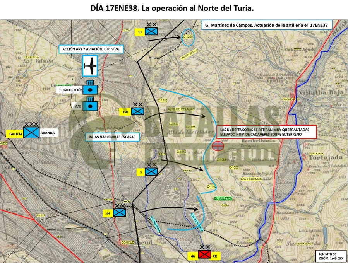The image size is (348, 263).
Task: Click the yellow GALICIA label
Action: point(15,134)
